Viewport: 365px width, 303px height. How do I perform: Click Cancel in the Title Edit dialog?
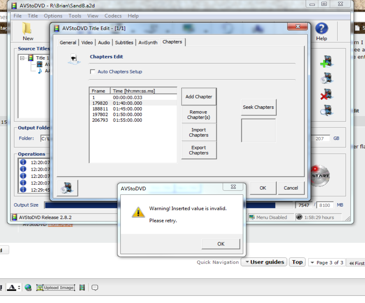coord(291,188)
